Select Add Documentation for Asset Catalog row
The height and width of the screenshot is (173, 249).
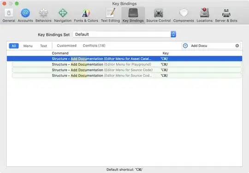(x=125, y=59)
